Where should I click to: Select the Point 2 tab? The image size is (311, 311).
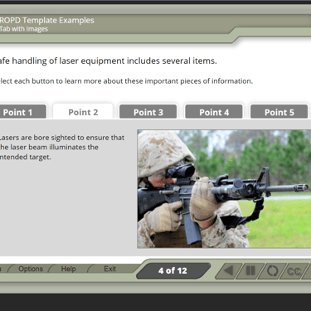tap(83, 112)
